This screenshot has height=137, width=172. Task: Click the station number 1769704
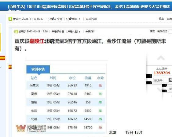(x=162, y=73)
